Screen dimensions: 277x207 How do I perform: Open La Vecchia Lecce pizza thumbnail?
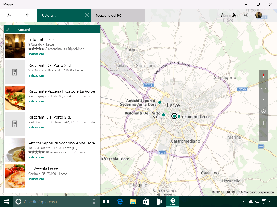(x=15, y=176)
